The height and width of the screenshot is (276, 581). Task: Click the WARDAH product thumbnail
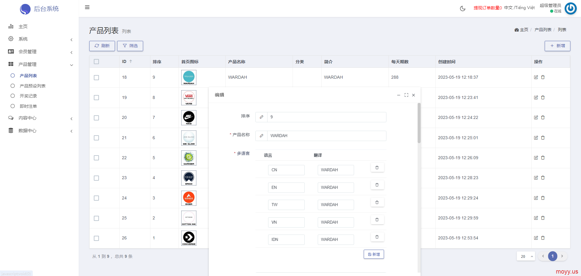[189, 77]
